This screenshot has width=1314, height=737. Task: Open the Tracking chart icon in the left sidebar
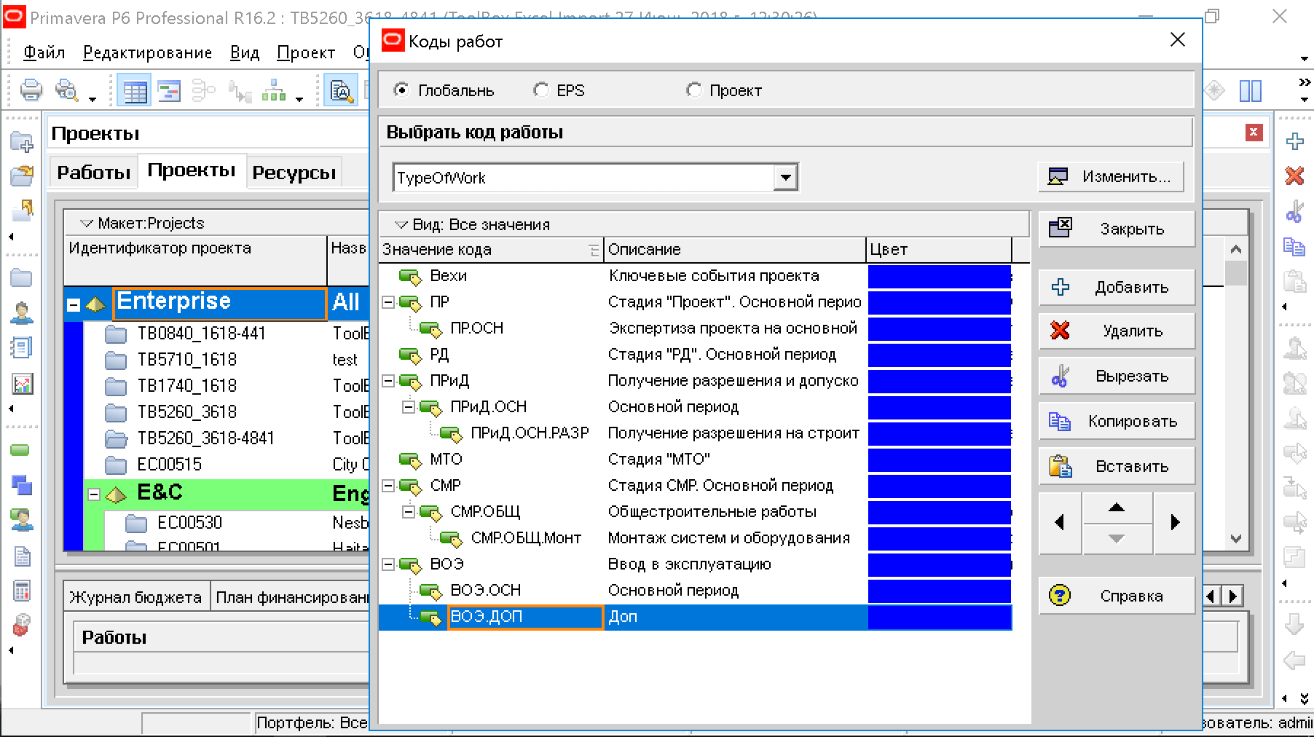tap(22, 383)
